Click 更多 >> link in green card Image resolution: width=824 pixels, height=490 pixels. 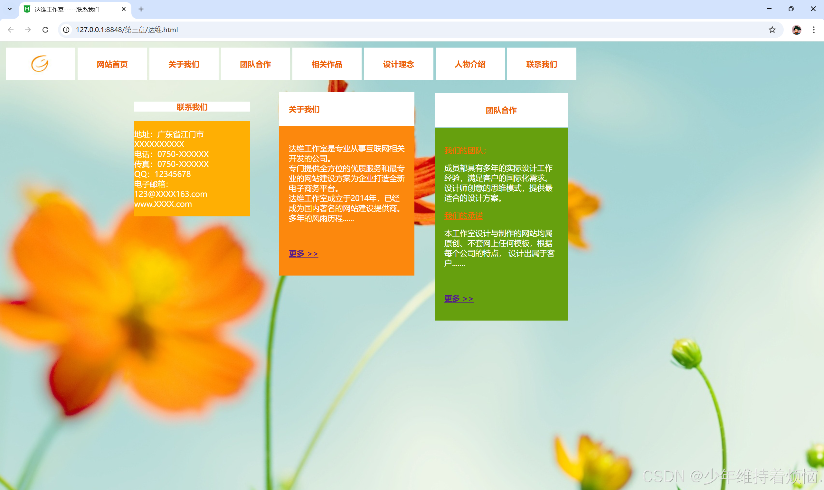click(x=459, y=298)
